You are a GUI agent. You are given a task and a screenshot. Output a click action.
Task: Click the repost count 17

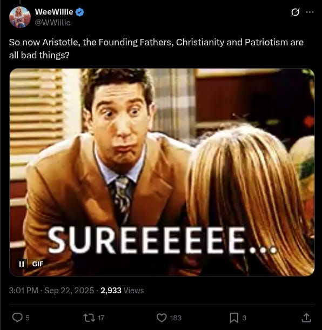tap(101, 318)
